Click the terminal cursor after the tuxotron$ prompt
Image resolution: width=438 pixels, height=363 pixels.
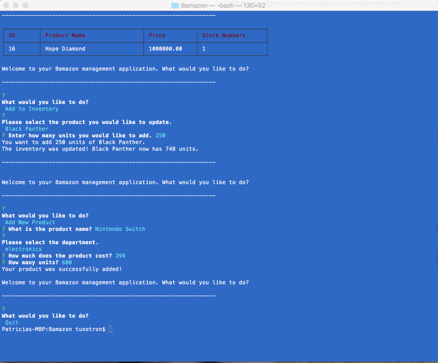tap(110, 329)
